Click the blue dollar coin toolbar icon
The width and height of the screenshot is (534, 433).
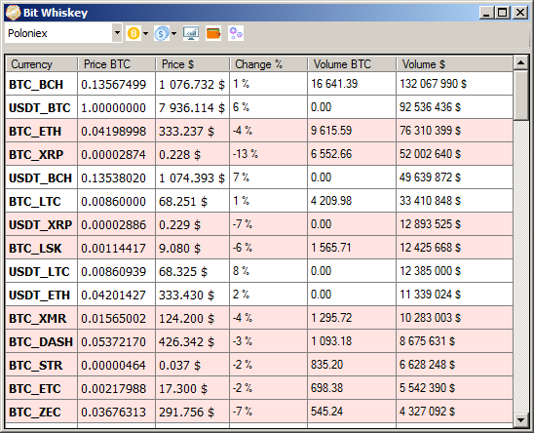pos(161,33)
